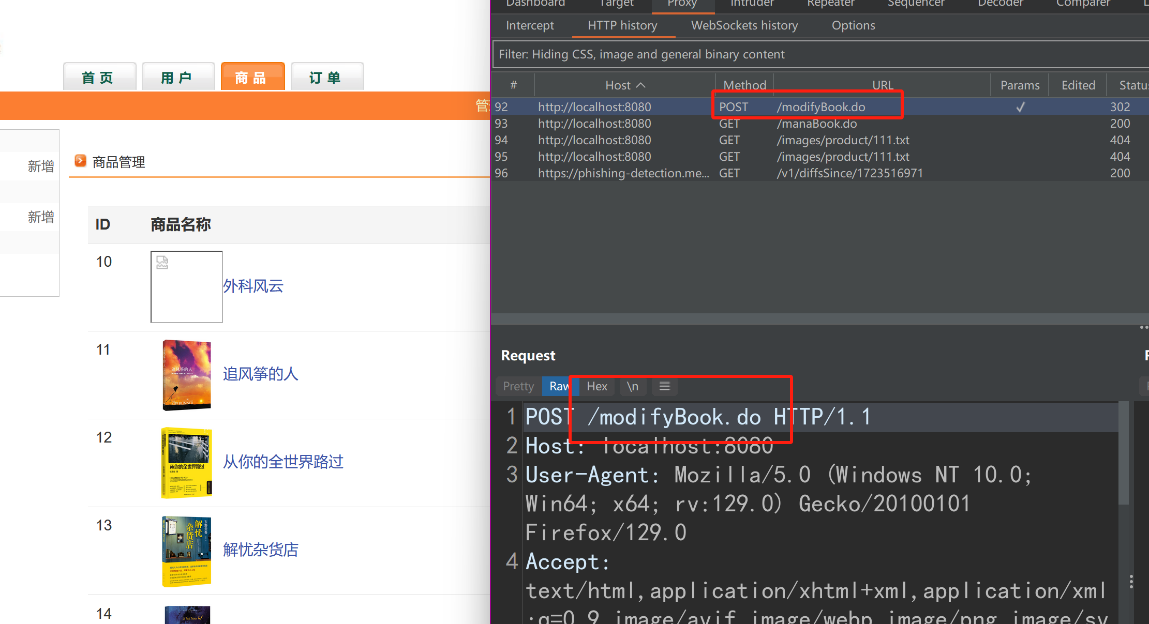Select Raw view in Request panel

tap(560, 386)
